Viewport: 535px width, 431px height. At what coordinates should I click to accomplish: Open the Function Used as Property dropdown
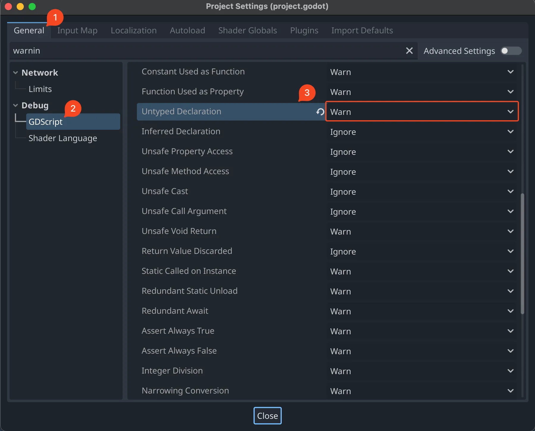422,92
